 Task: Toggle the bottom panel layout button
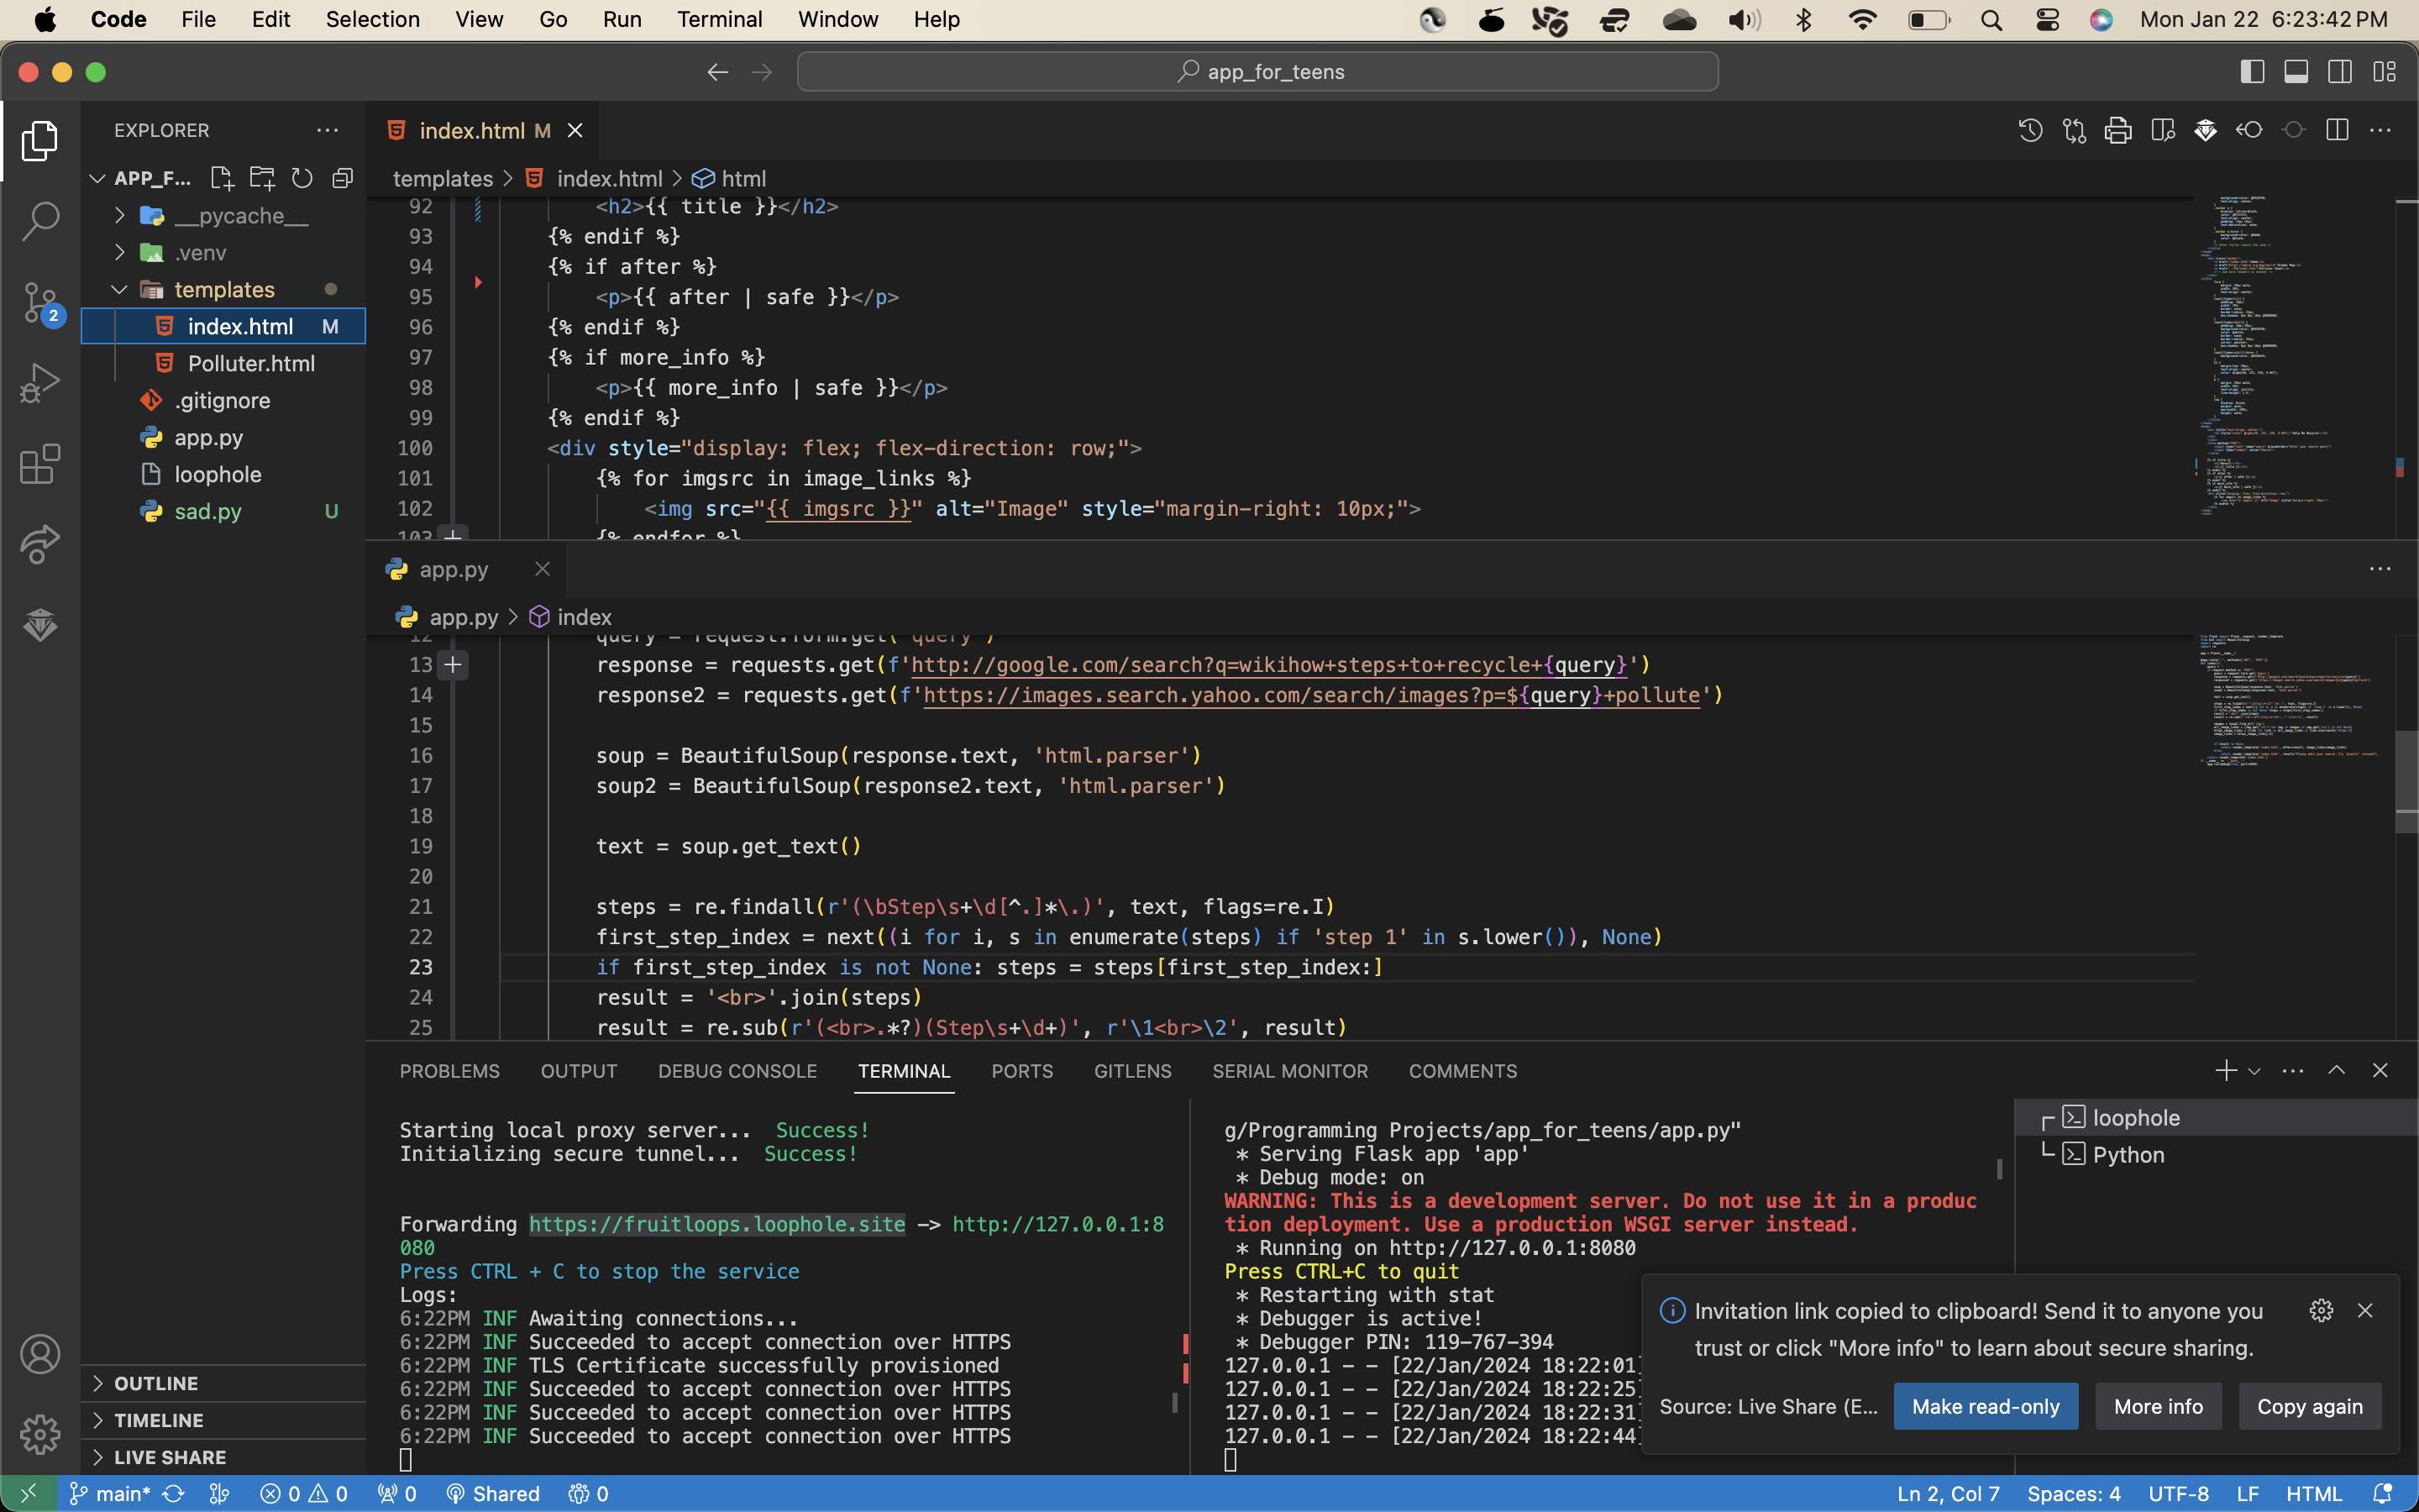point(2296,72)
